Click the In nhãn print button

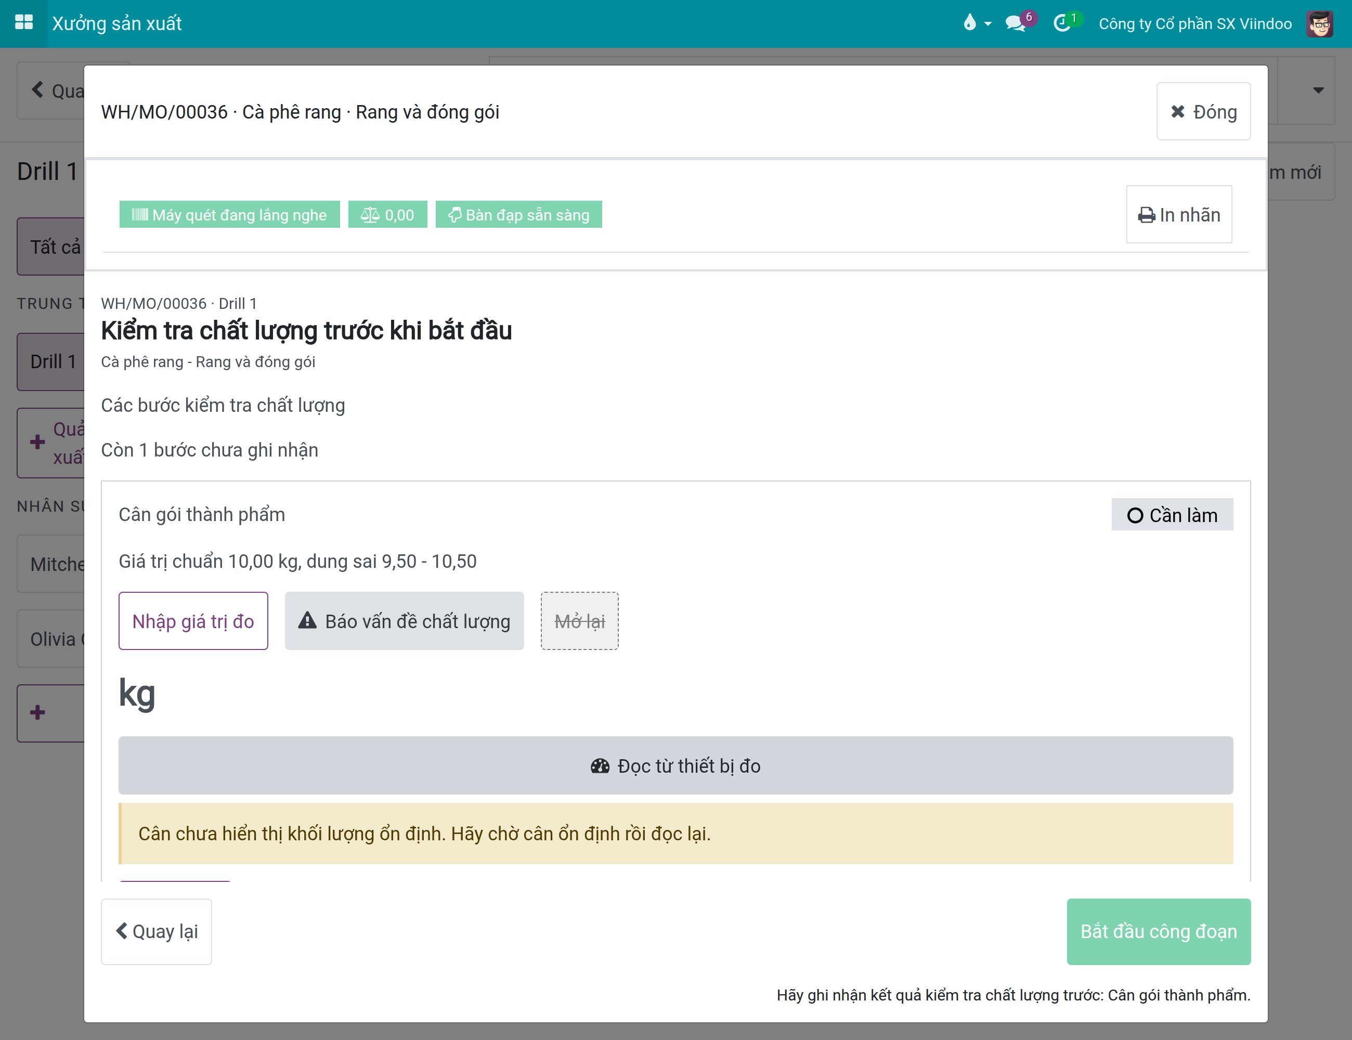click(x=1179, y=214)
